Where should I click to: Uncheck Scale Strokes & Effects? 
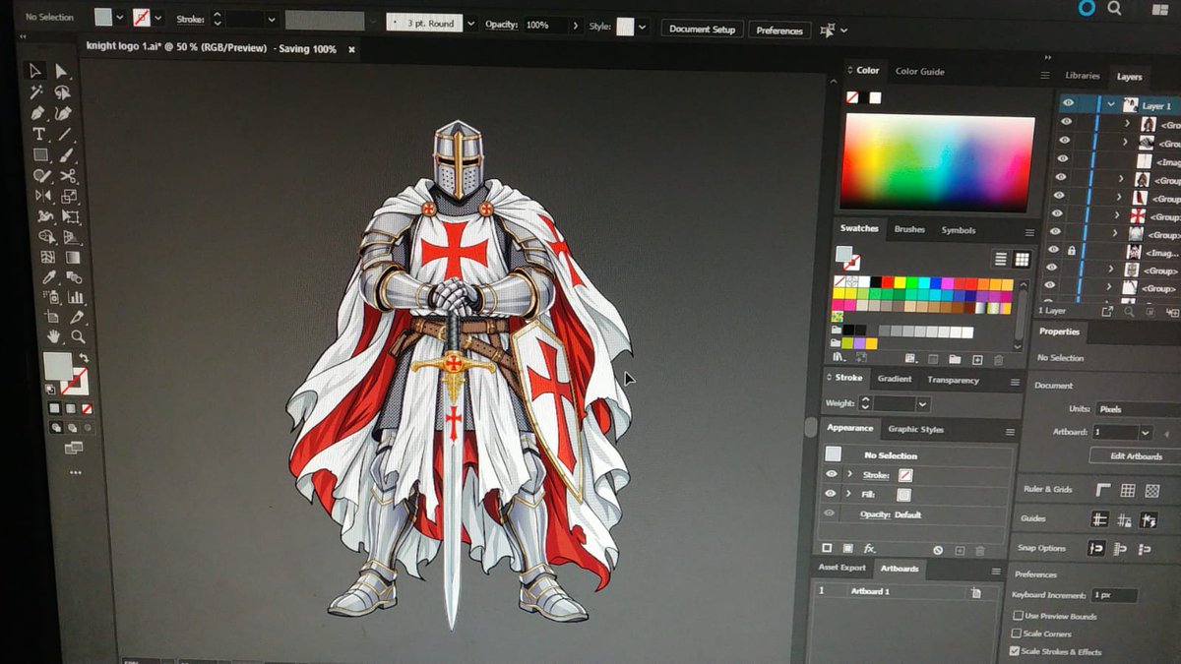(x=1015, y=651)
